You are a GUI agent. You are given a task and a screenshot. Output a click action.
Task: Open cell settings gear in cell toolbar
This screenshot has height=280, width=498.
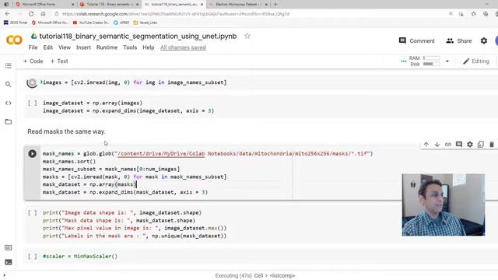tap(470, 145)
